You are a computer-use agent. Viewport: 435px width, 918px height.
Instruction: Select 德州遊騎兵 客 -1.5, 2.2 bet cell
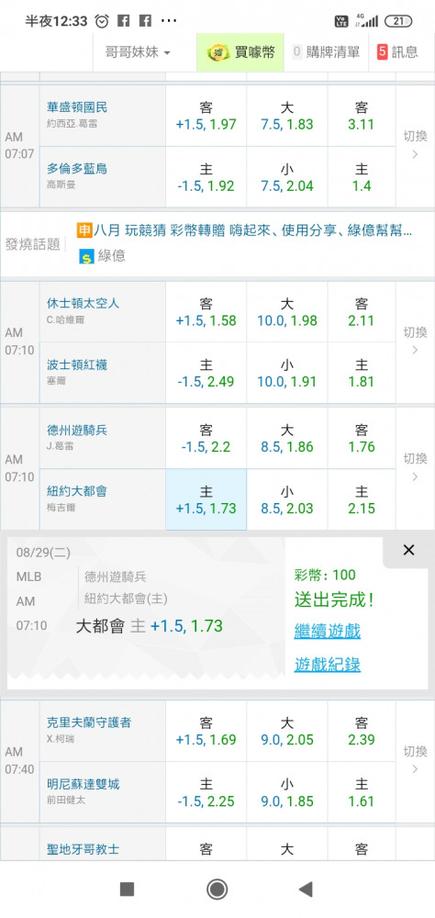(x=206, y=438)
